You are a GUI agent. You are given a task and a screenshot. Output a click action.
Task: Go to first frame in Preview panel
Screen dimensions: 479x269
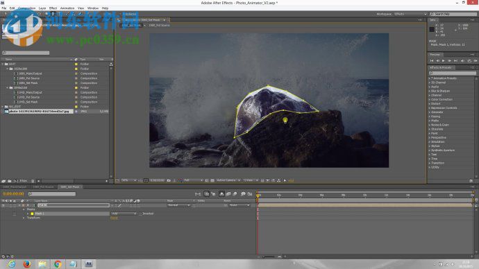[432, 61]
